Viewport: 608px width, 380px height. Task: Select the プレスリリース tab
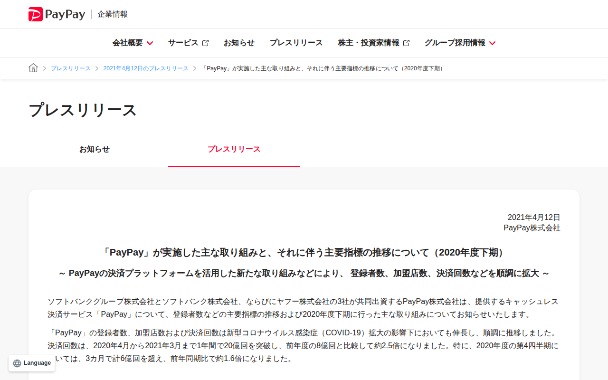pyautogui.click(x=234, y=149)
